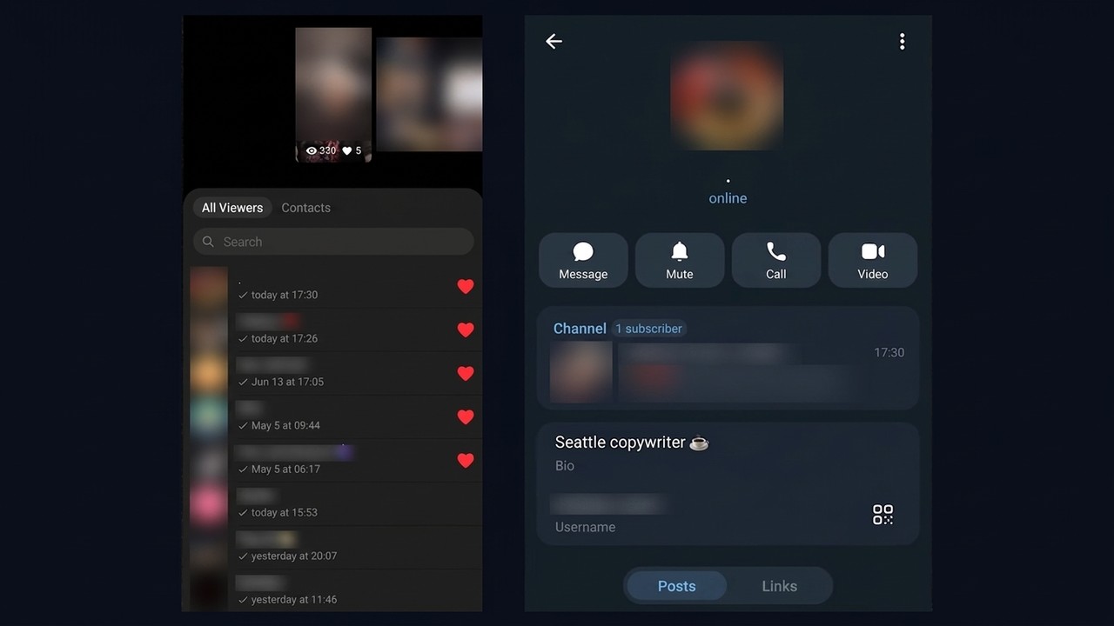Viewport: 1114px width, 626px height.
Task: Click the story likes heart counter
Action: pos(352,150)
